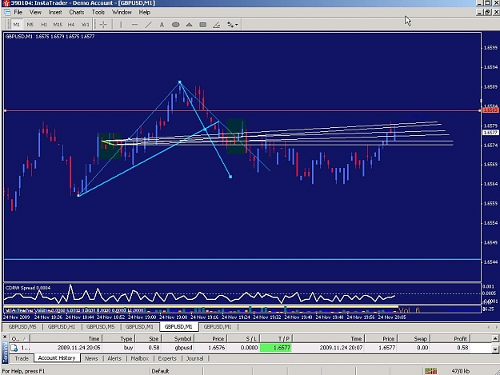Open the Trade tab in Terminal
The image size is (500, 375).
(x=22, y=358)
